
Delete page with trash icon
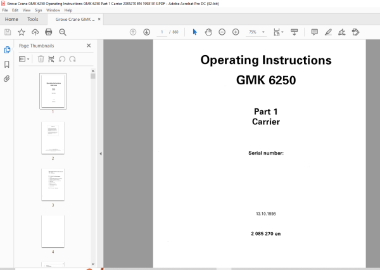click(x=41, y=59)
